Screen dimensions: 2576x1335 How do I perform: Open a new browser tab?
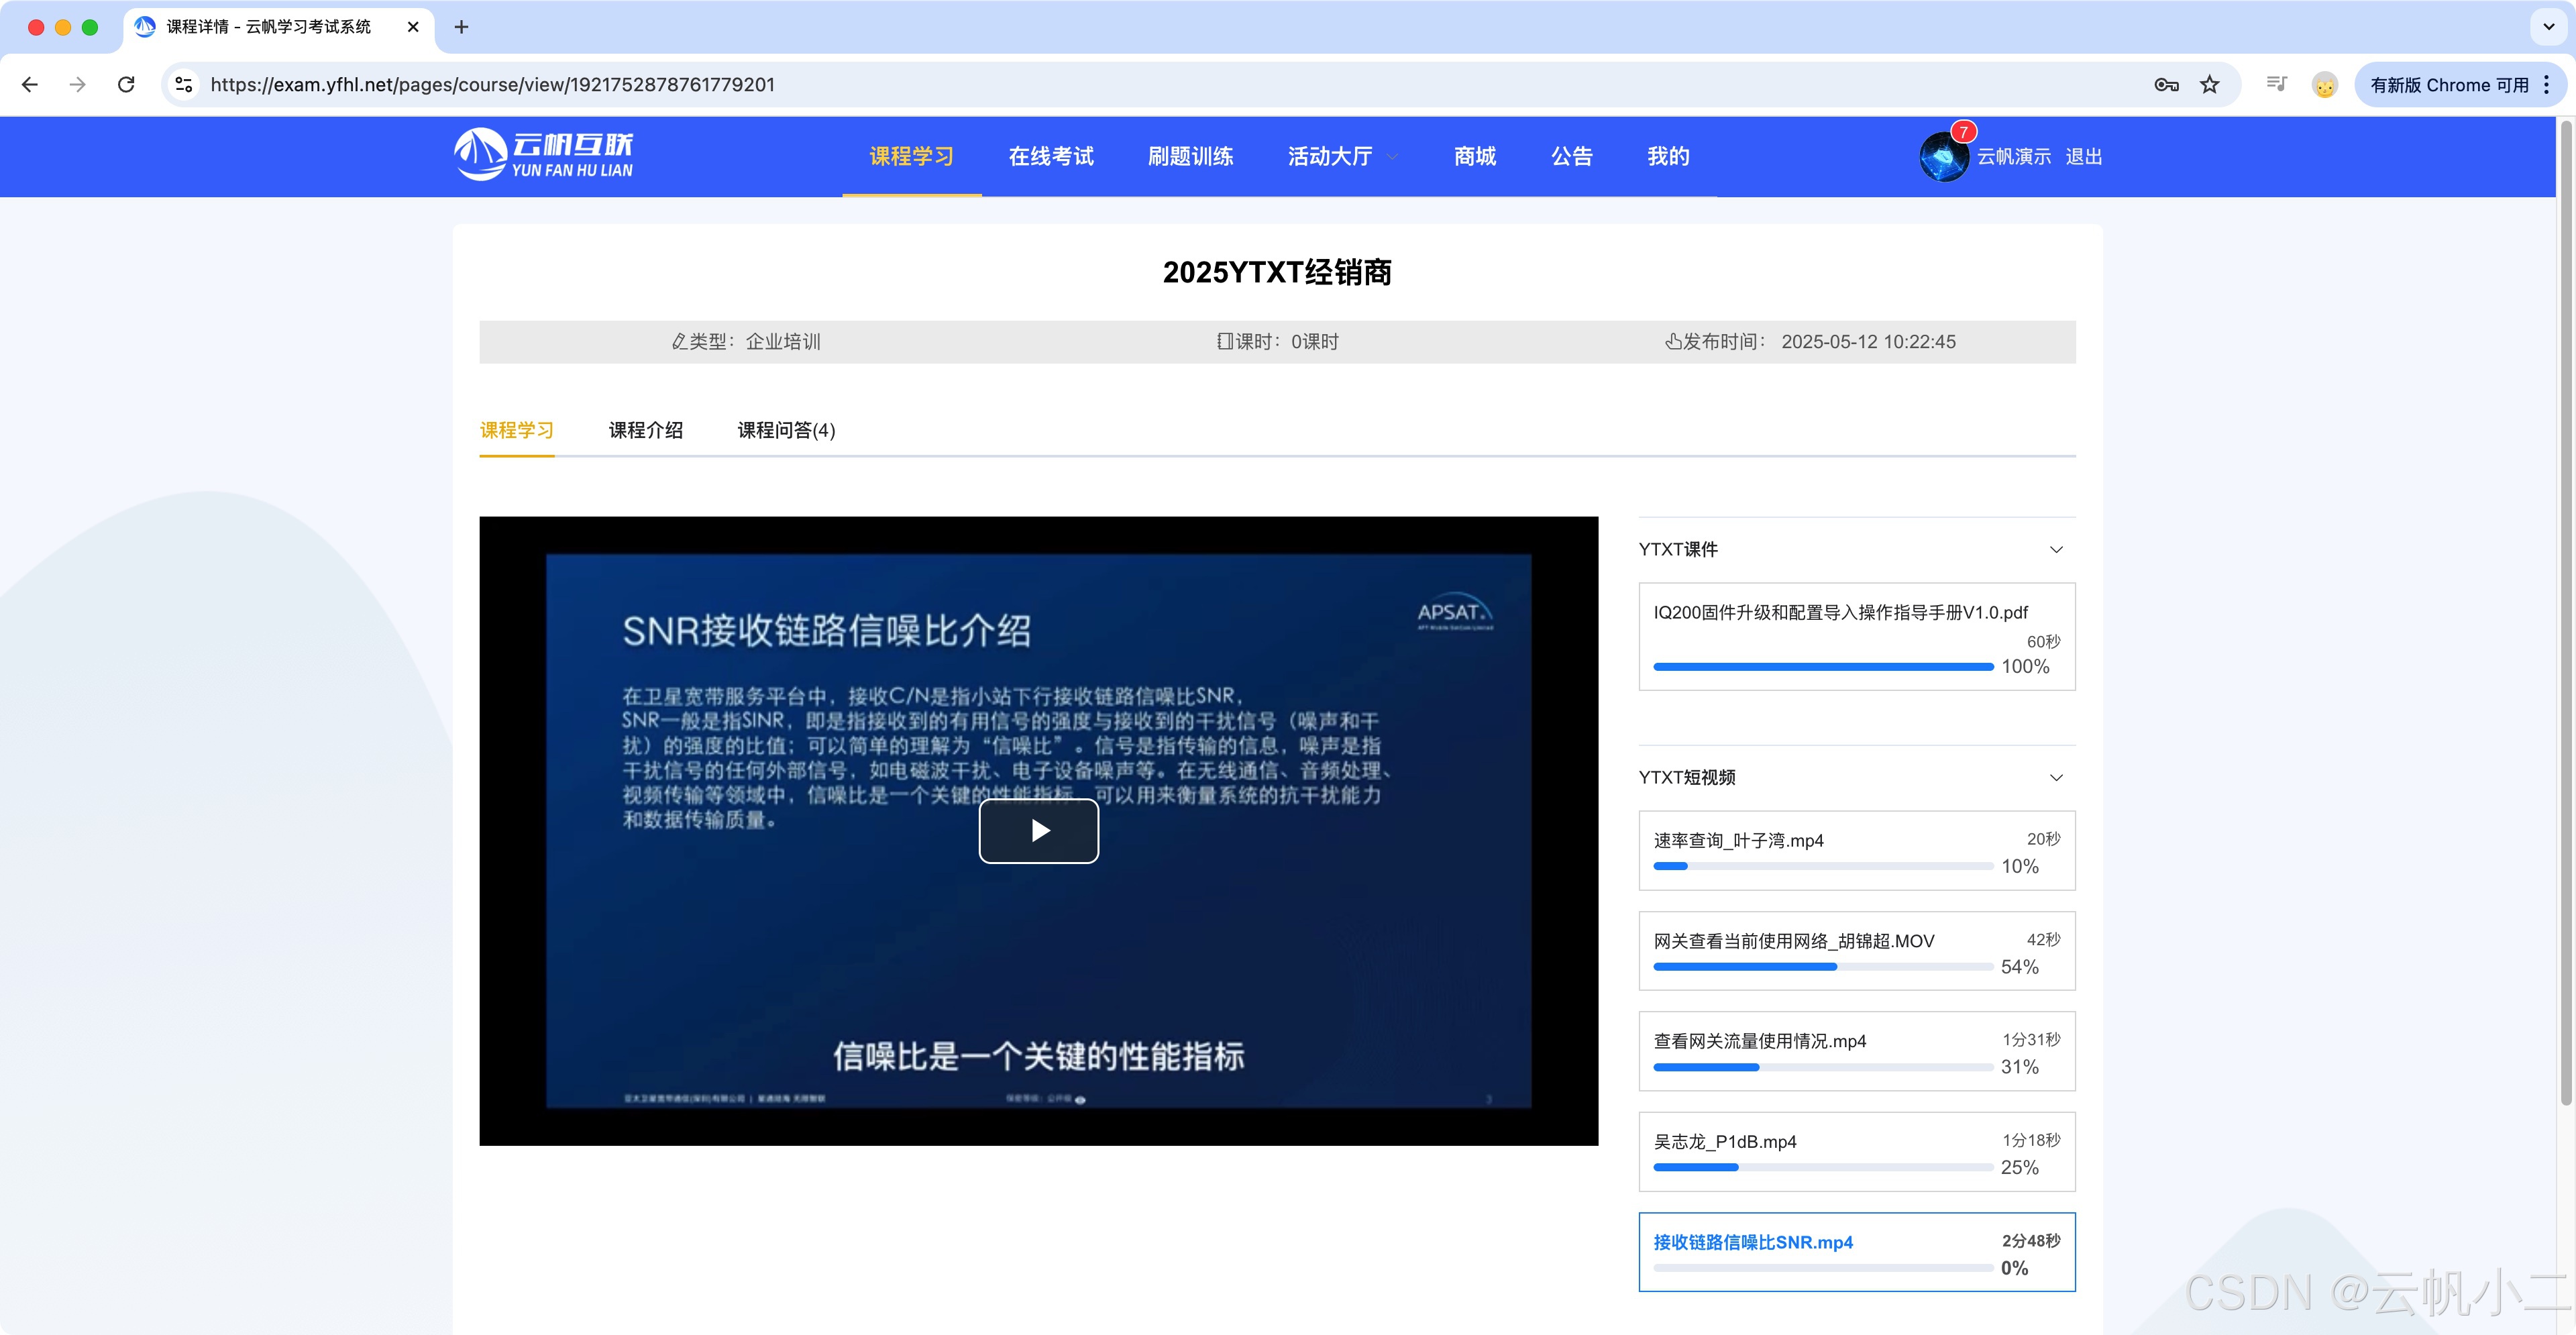coord(461,27)
